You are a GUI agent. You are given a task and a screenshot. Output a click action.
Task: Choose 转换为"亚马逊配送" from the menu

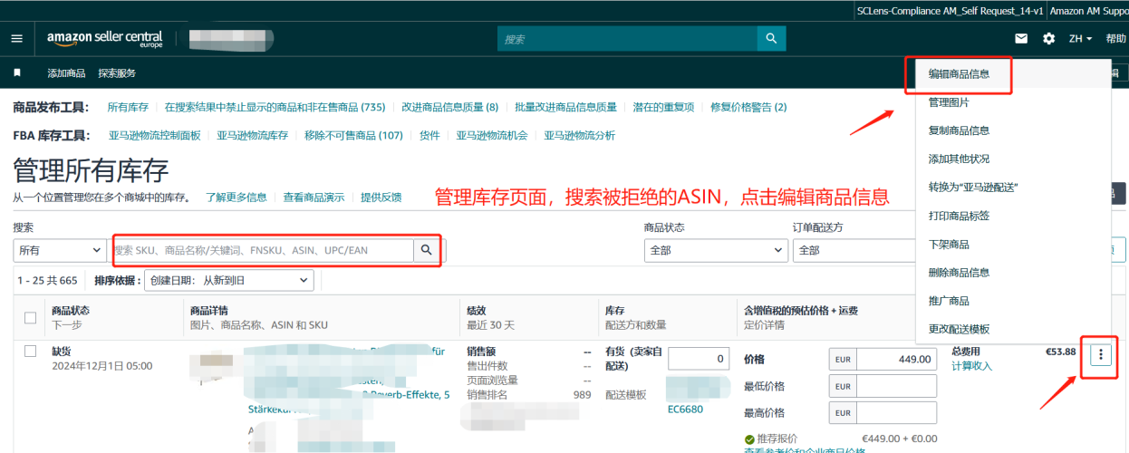[973, 187]
